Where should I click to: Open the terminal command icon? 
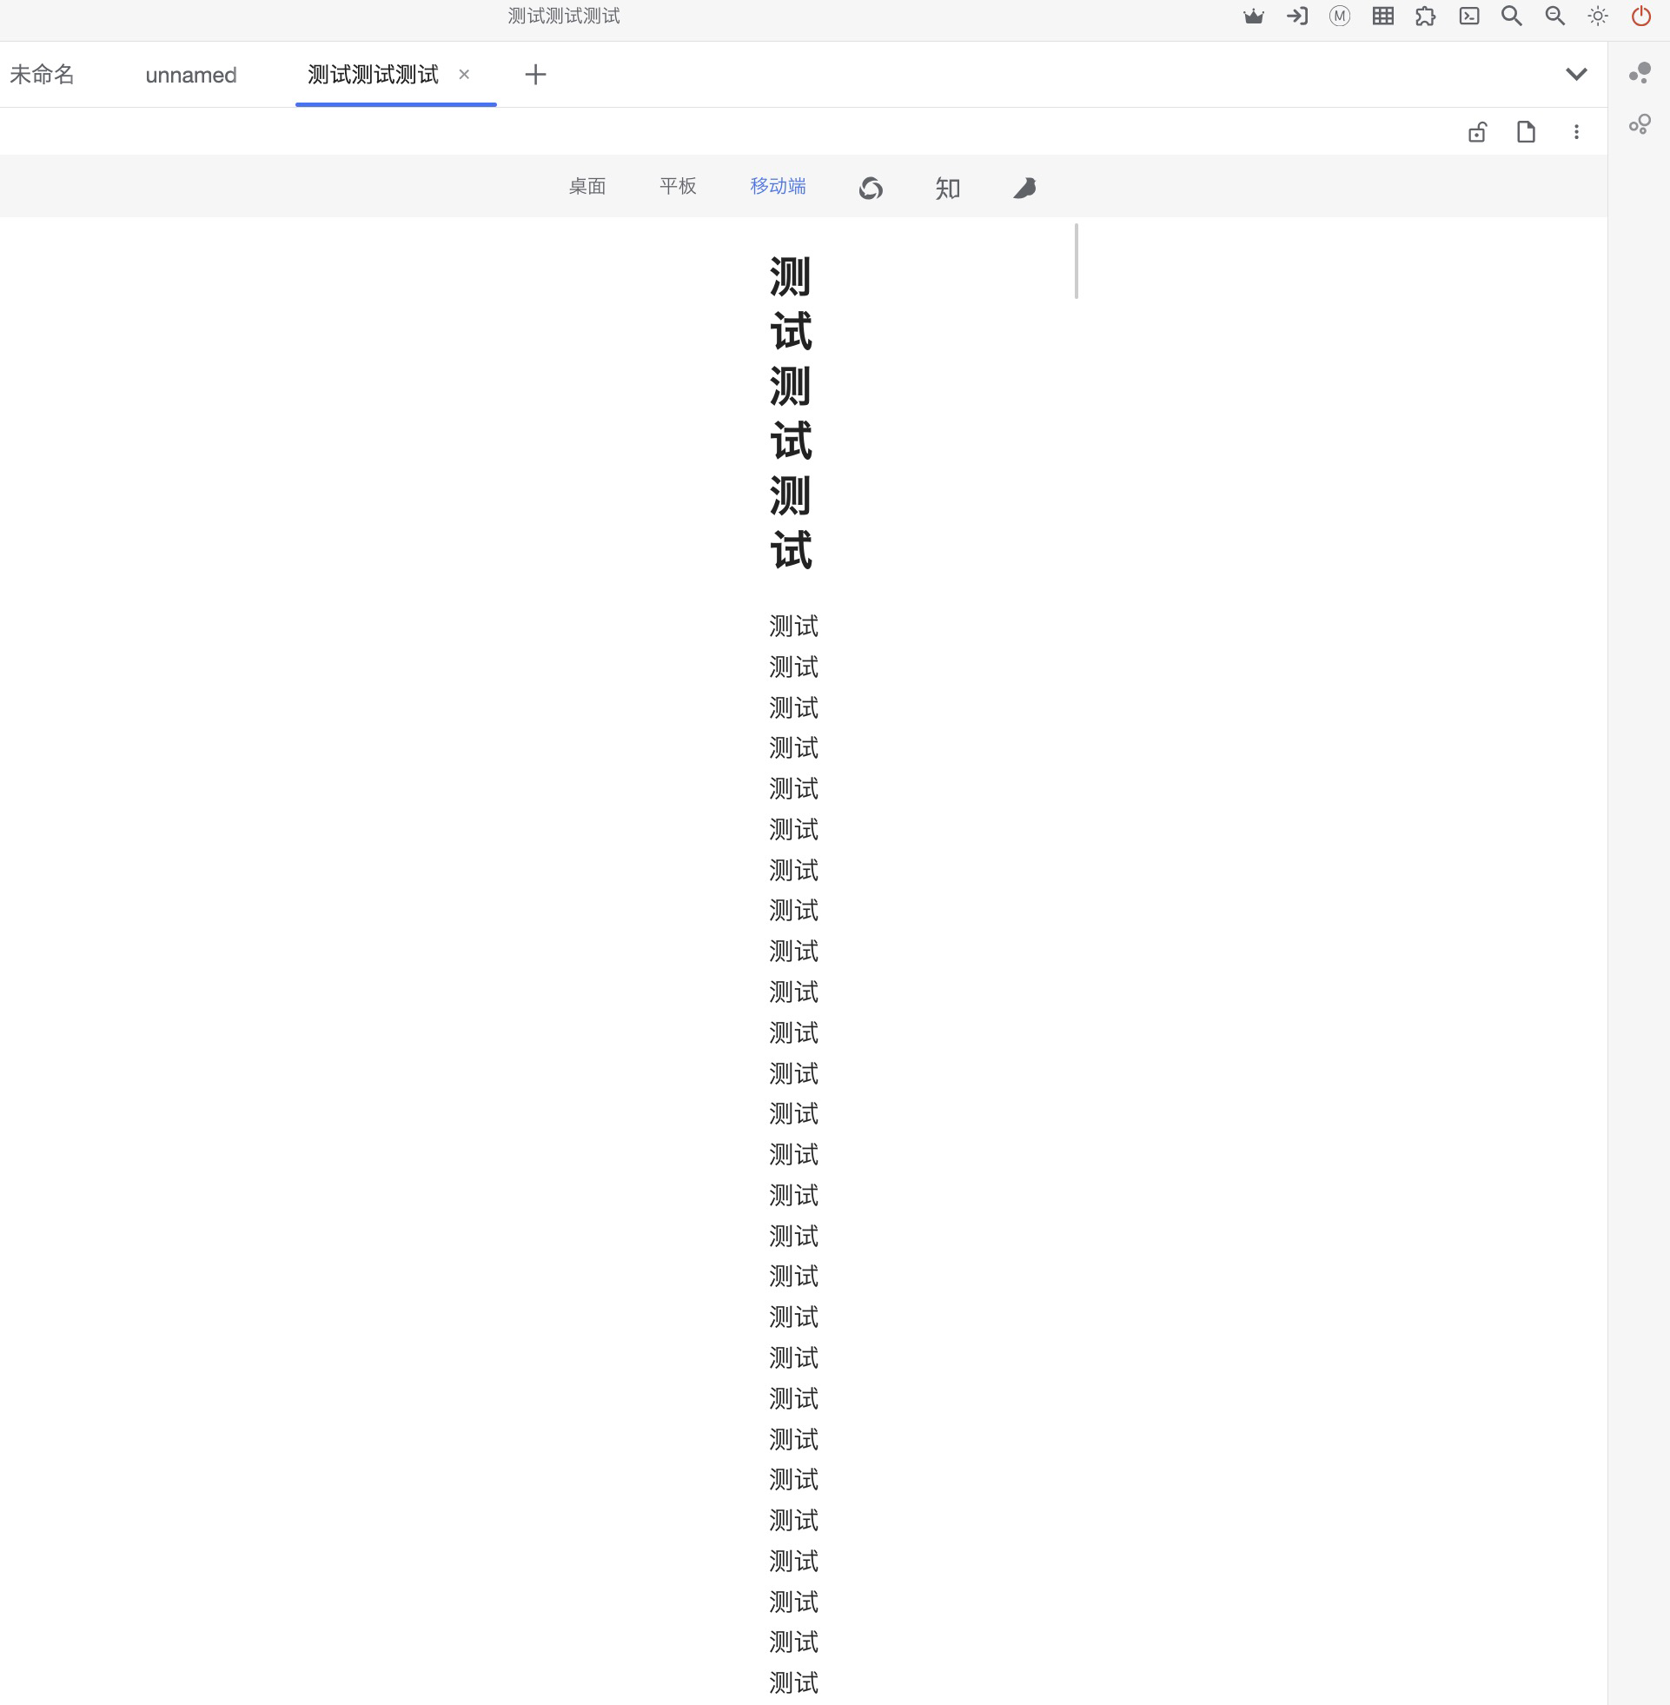tap(1469, 17)
